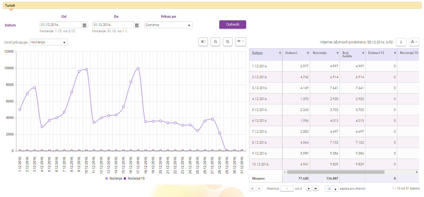Click the zoom in magnifier icon
This screenshot has width=424, height=197.
(228, 42)
